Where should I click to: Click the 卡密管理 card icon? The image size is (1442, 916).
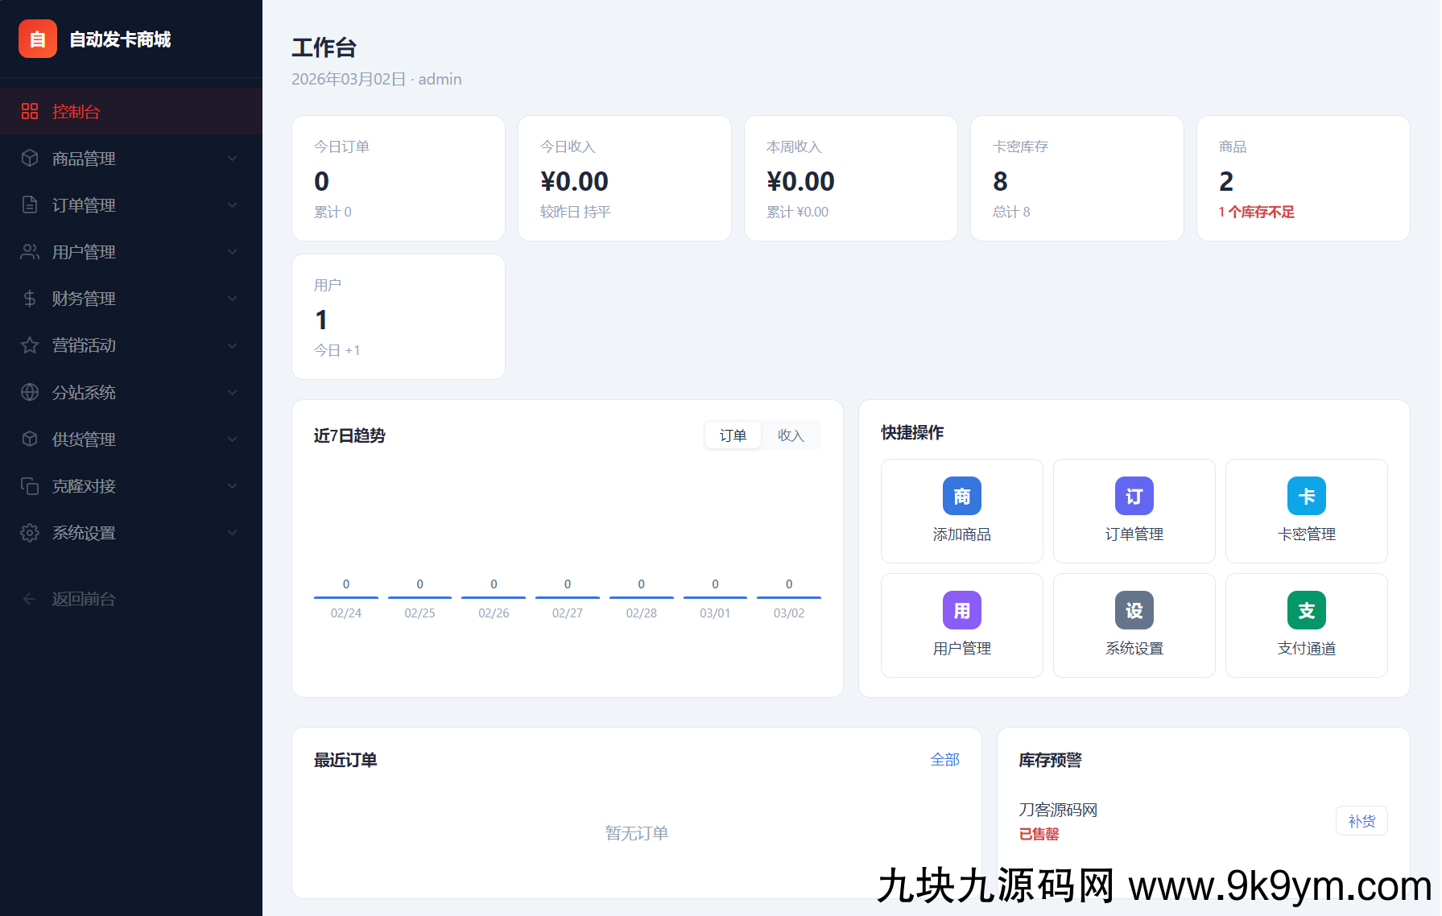pyautogui.click(x=1306, y=496)
